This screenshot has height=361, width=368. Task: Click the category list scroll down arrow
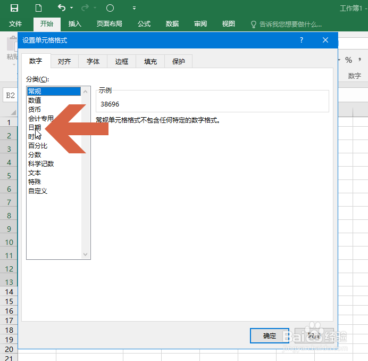pyautogui.click(x=86, y=255)
